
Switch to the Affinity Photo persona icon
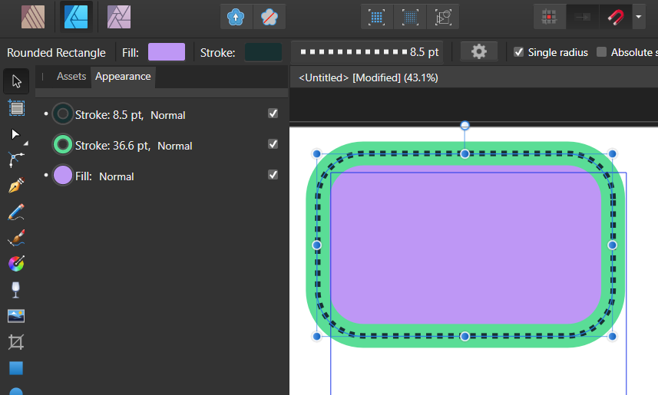(x=119, y=17)
